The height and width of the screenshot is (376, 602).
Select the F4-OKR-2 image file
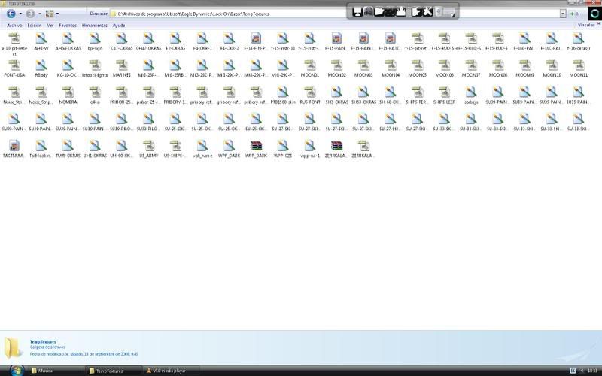click(x=230, y=41)
